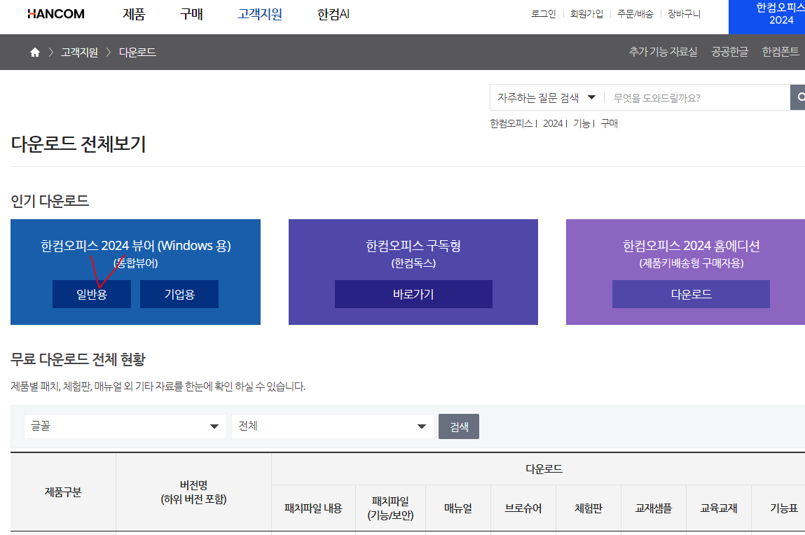Click the 검색 search button
This screenshot has width=805, height=535.
point(459,426)
